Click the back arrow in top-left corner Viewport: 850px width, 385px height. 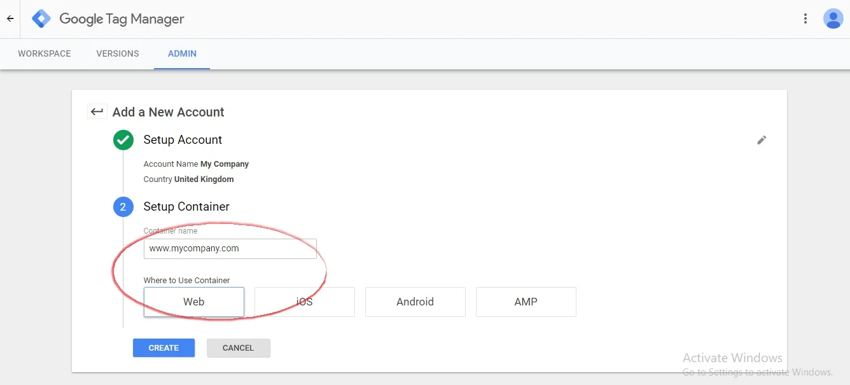point(10,19)
